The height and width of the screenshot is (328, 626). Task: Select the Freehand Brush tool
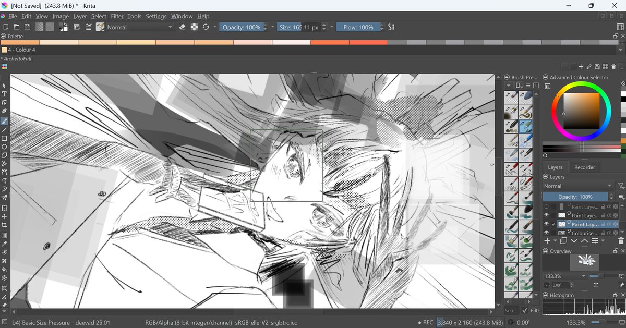point(4,121)
